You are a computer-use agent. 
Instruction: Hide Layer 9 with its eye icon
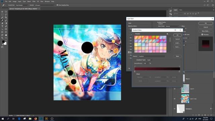(x=175, y=89)
